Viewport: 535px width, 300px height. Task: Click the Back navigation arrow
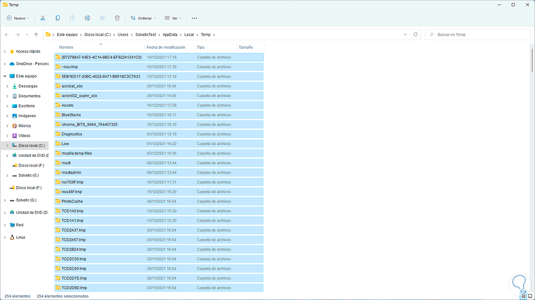coord(7,35)
